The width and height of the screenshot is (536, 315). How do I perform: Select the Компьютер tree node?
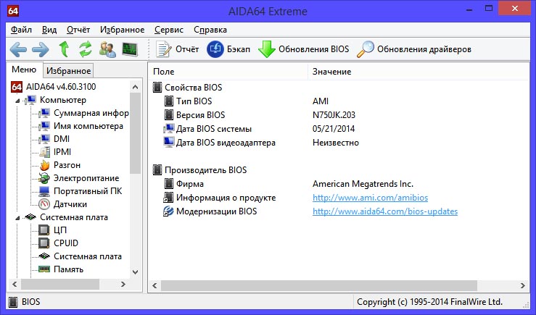pyautogui.click(x=57, y=100)
